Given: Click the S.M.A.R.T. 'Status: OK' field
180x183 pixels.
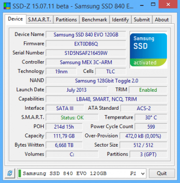Looking at the screenshot, I should tap(72, 117).
